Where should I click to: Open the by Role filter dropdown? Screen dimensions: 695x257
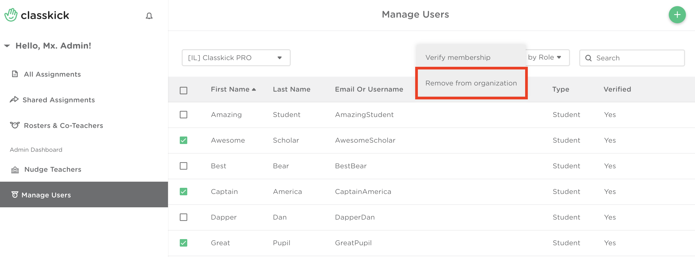pos(545,57)
